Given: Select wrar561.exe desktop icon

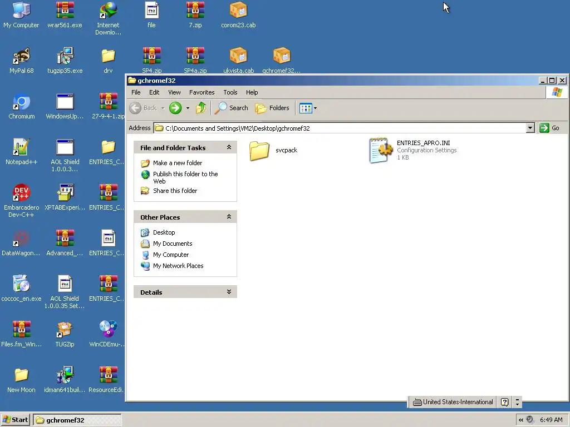Looking at the screenshot, I should point(65,14).
